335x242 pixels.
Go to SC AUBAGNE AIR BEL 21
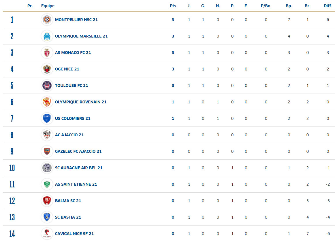79,168
